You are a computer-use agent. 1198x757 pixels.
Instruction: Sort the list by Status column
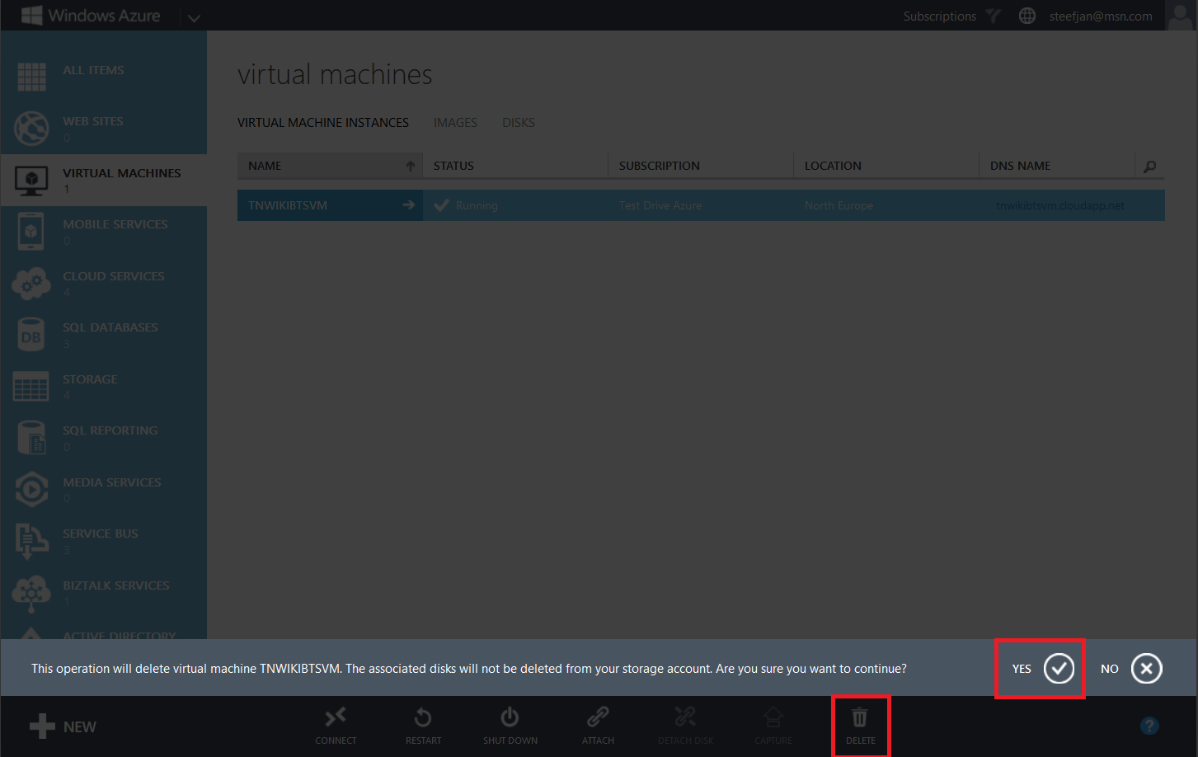click(515, 166)
